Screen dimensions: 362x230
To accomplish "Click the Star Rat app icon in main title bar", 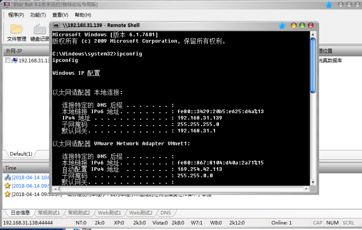I will click(7, 4).
